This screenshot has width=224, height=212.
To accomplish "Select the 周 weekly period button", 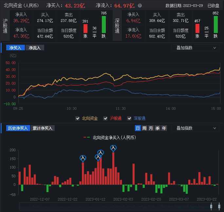I will (x=144, y=128).
